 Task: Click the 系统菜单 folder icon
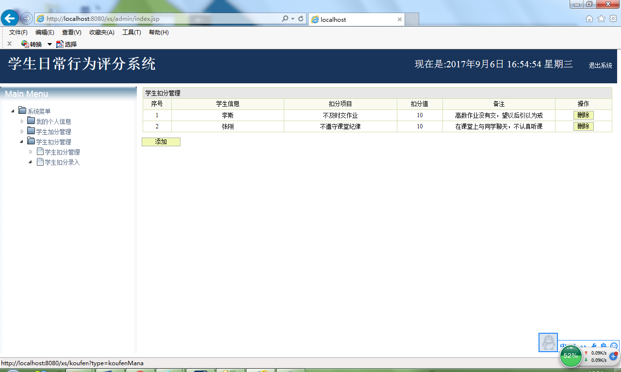click(22, 111)
